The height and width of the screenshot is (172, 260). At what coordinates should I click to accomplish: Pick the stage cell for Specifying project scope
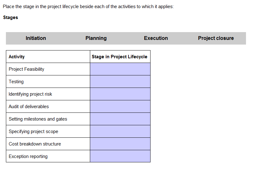tap(120, 131)
